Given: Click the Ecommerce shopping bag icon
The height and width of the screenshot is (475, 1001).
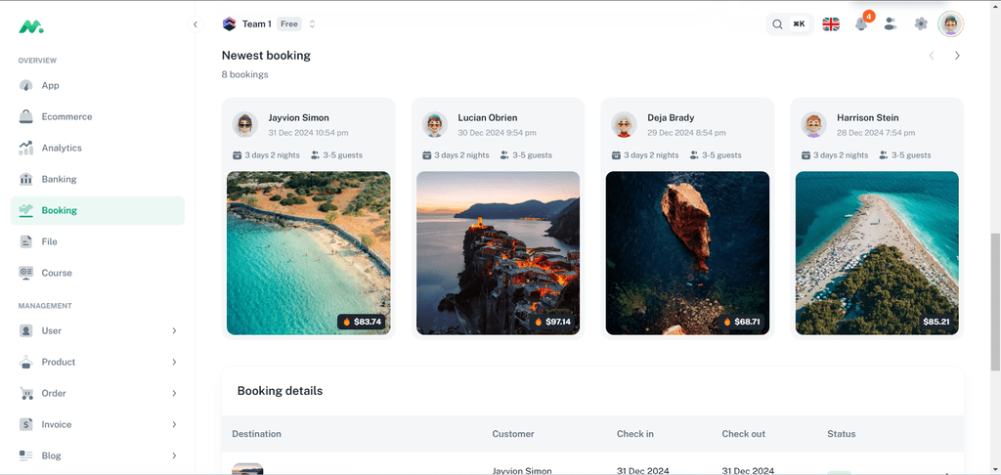Looking at the screenshot, I should pos(25,117).
